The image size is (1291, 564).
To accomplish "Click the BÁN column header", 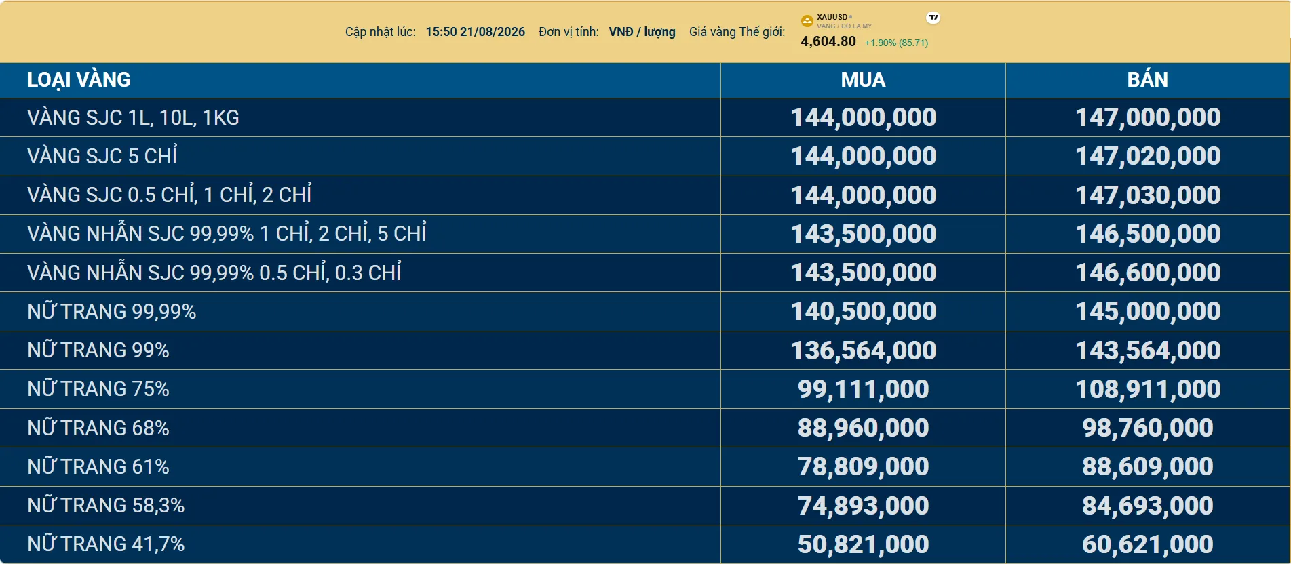I will coord(1148,80).
